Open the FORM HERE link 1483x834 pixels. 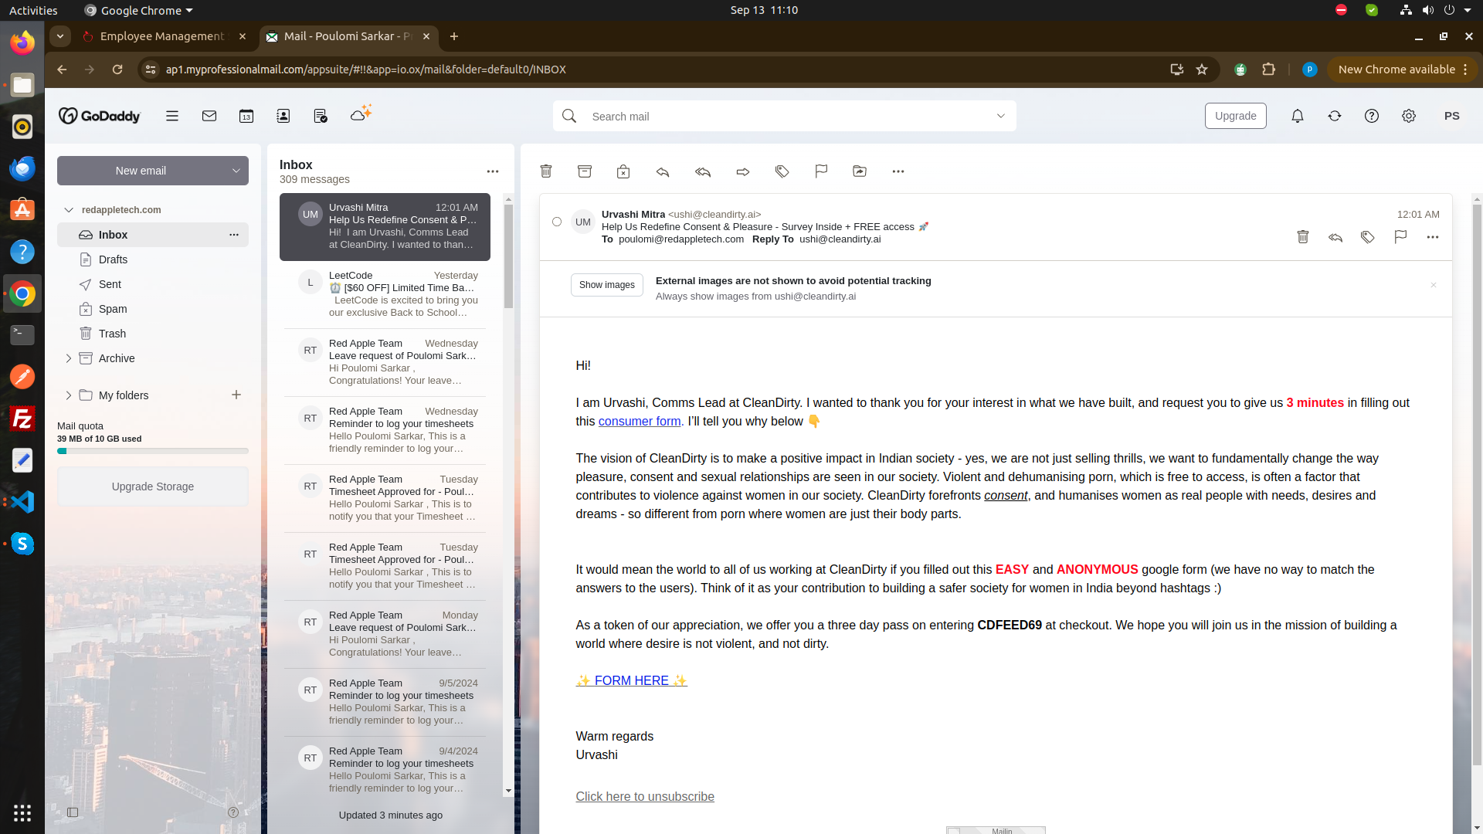pos(631,681)
